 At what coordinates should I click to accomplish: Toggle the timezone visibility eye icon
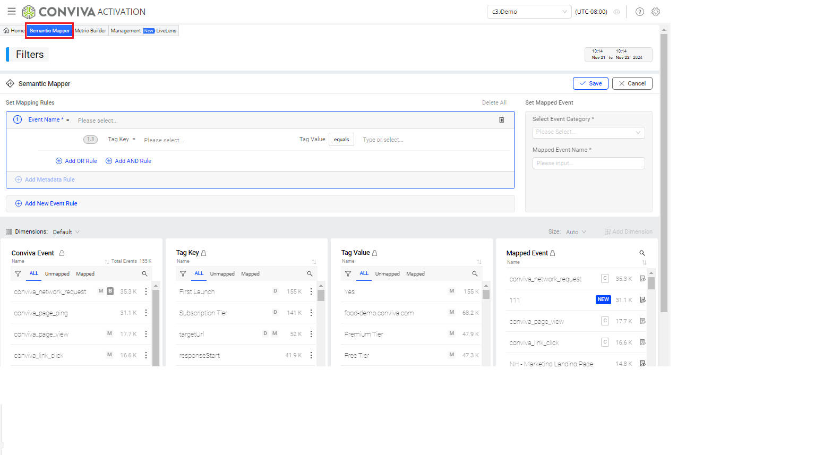pyautogui.click(x=616, y=12)
